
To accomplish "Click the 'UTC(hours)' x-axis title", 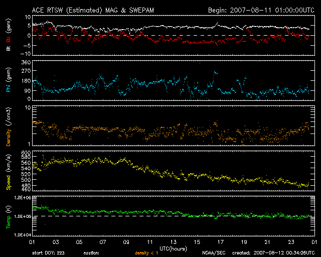I will pyautogui.click(x=173, y=249).
